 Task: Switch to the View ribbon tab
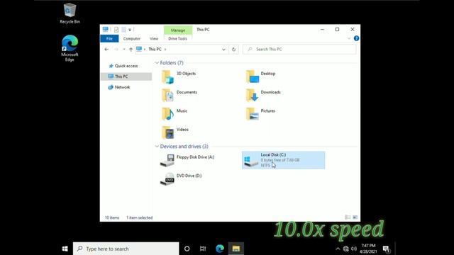(154, 38)
